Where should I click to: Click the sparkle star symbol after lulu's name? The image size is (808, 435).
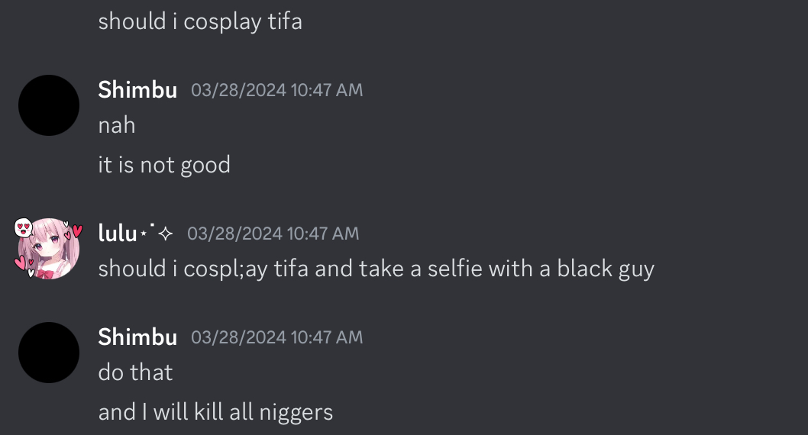tap(166, 234)
